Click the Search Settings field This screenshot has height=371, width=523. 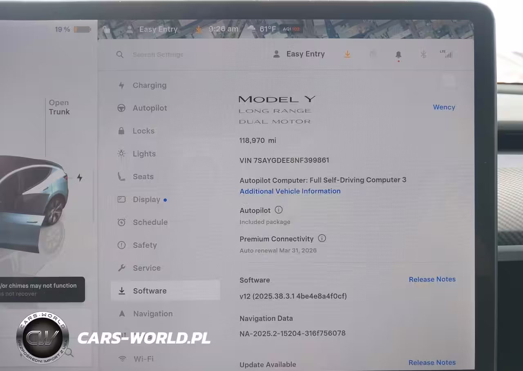coord(158,54)
